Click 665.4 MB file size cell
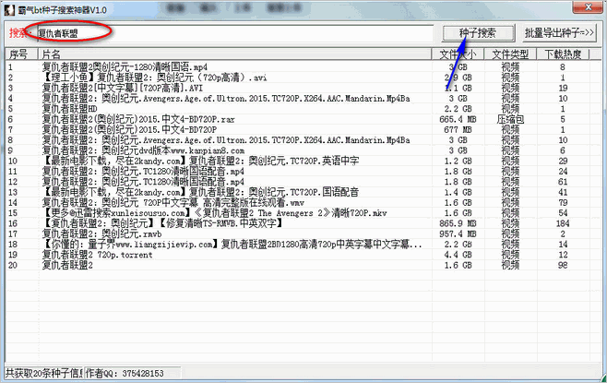This screenshot has height=383, width=607. pyautogui.click(x=458, y=119)
